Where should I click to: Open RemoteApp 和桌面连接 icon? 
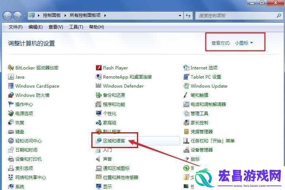click(99, 77)
